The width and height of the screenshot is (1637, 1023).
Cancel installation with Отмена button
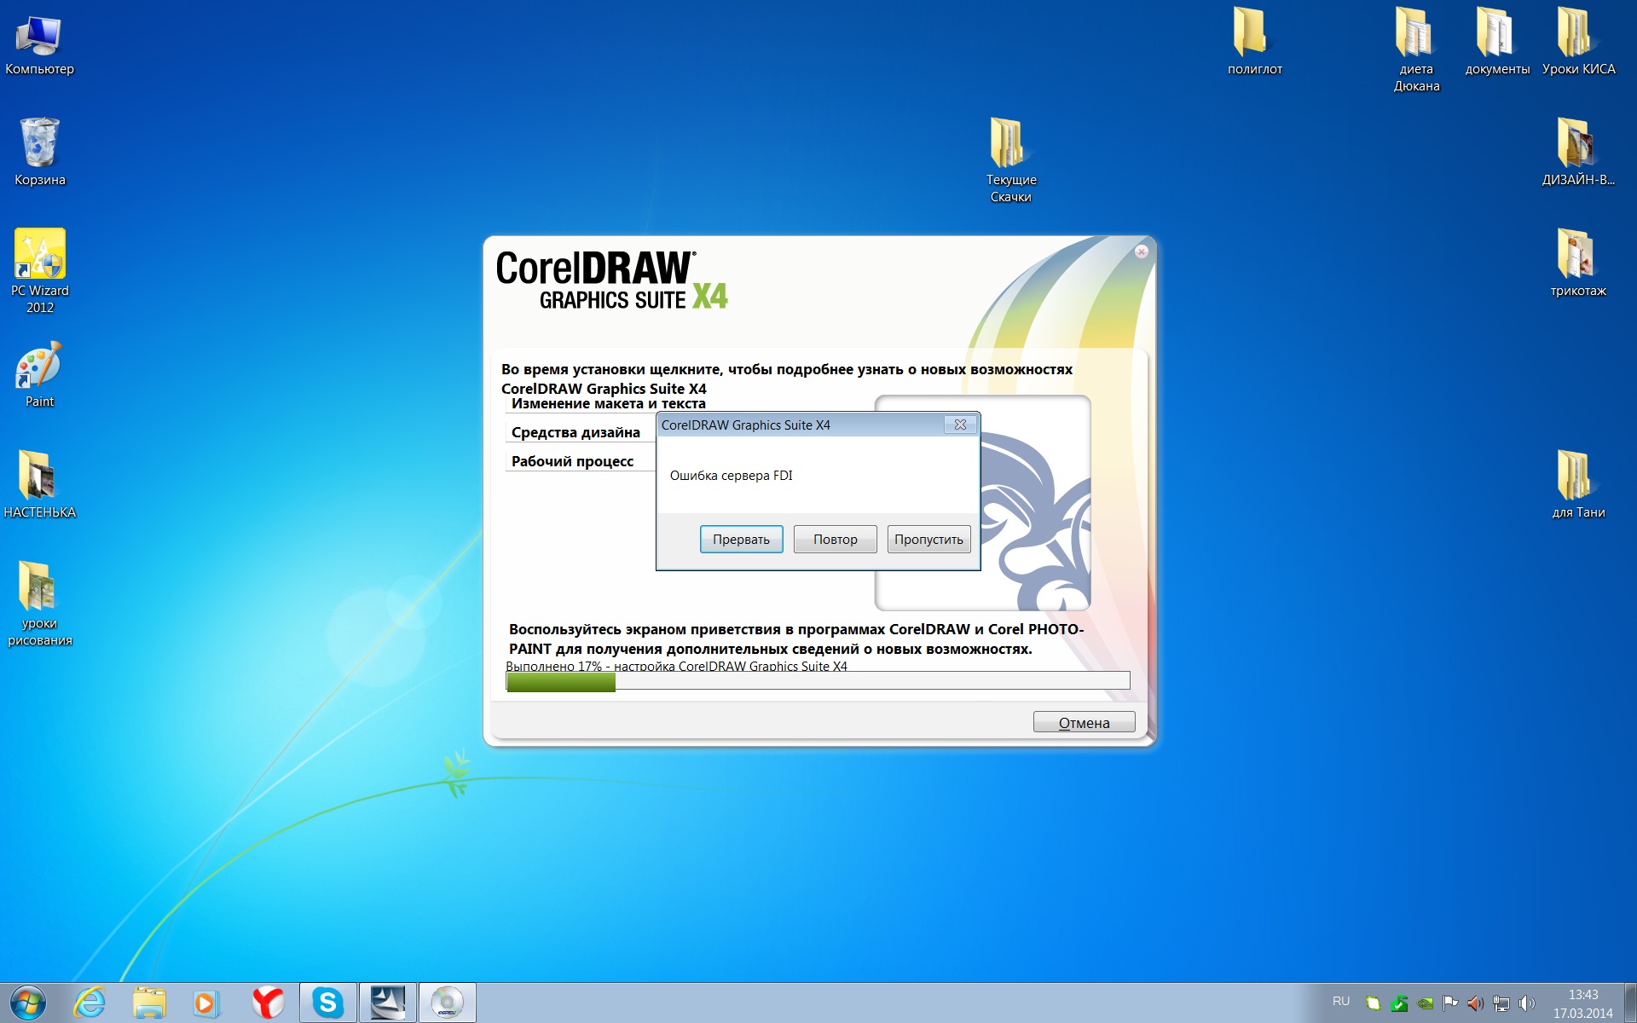[x=1084, y=723]
